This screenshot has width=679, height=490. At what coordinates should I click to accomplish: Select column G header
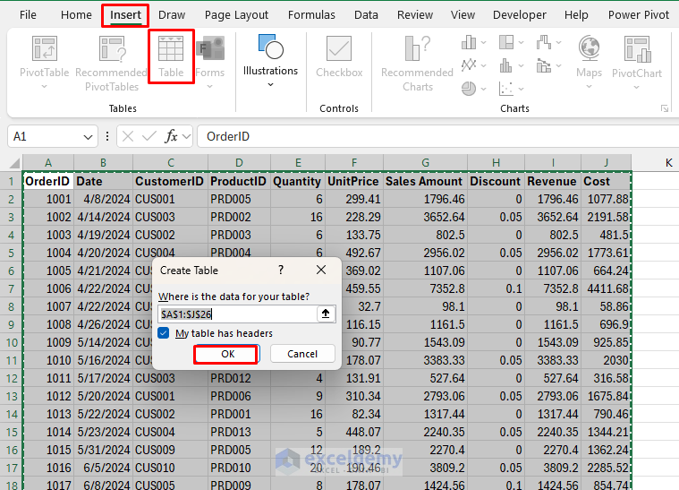click(x=425, y=163)
